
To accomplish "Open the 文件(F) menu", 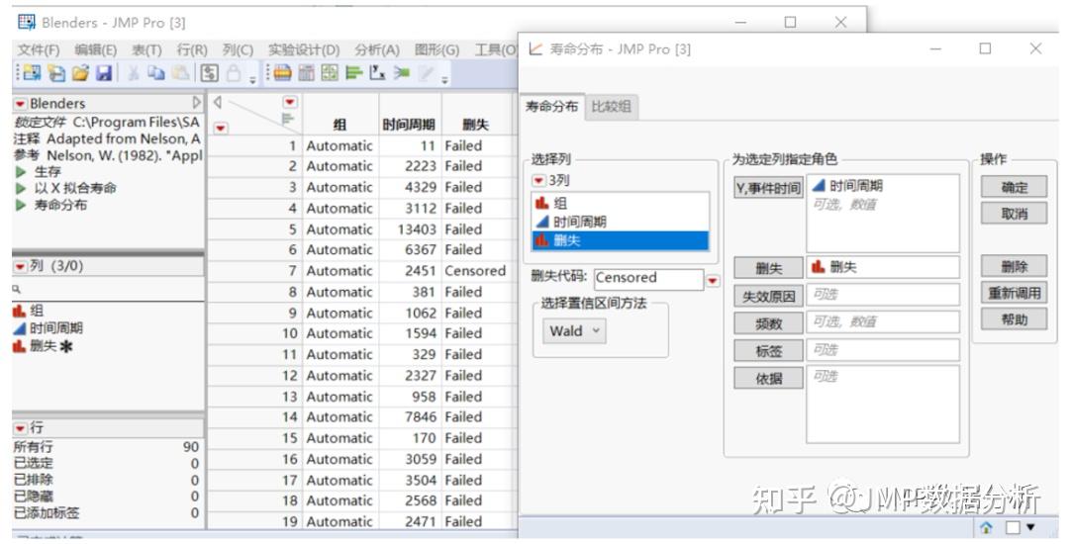I will click(39, 50).
